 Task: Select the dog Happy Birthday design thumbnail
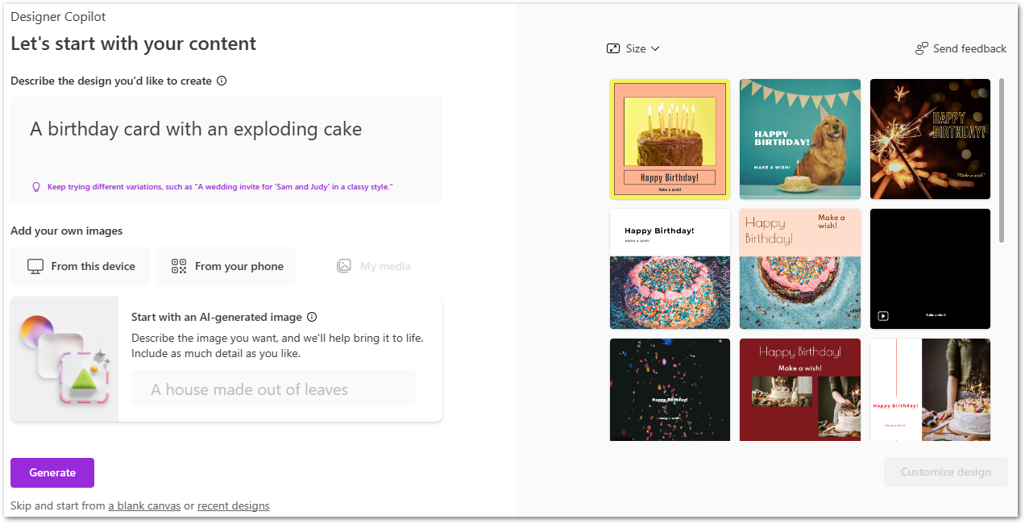coord(799,139)
